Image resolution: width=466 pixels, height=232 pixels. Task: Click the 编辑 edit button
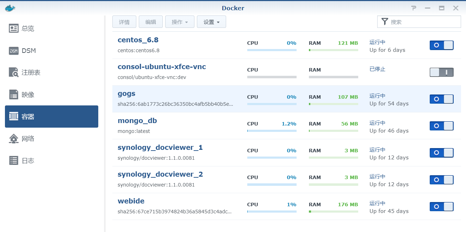click(151, 22)
